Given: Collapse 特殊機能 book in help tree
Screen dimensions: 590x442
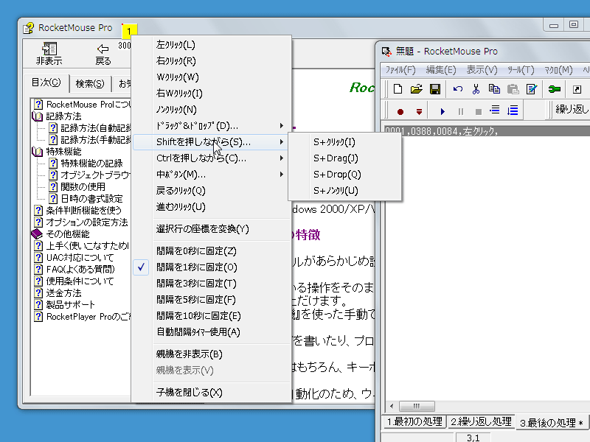Looking at the screenshot, I should [38, 152].
